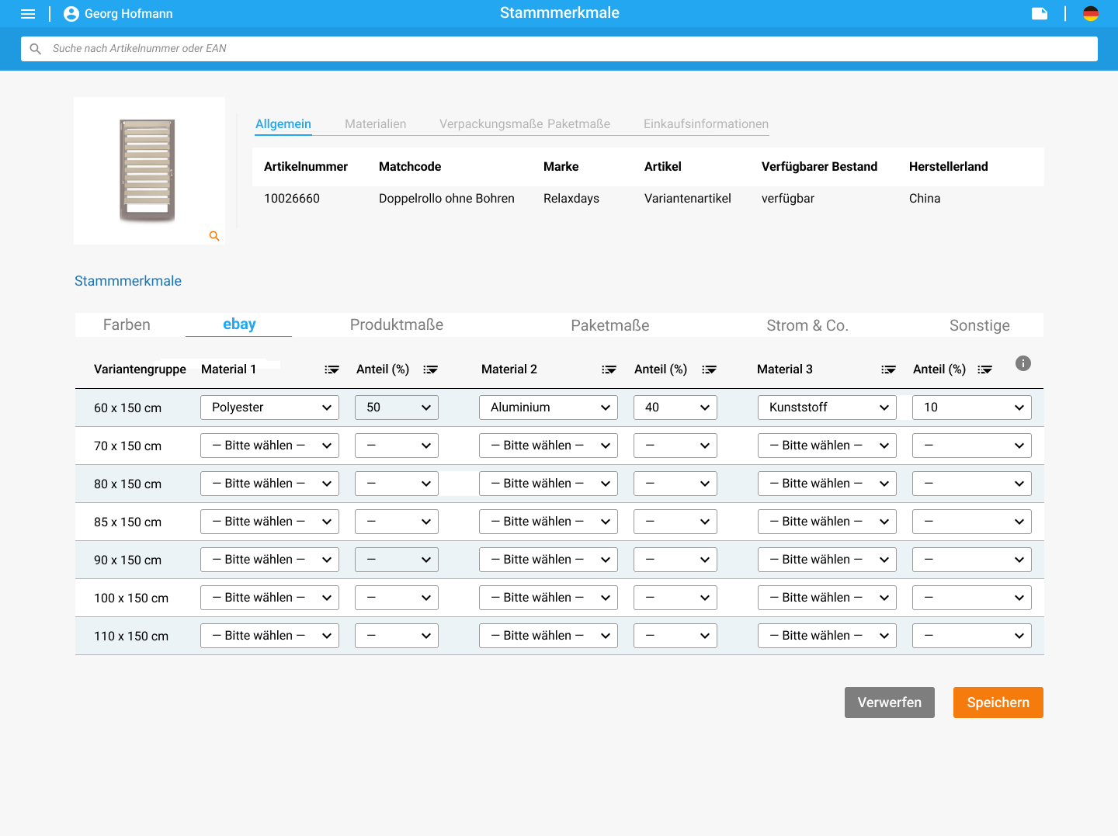Open Material 1 dropdown for 70 x 150 cm
This screenshot has height=836, width=1118.
point(269,446)
